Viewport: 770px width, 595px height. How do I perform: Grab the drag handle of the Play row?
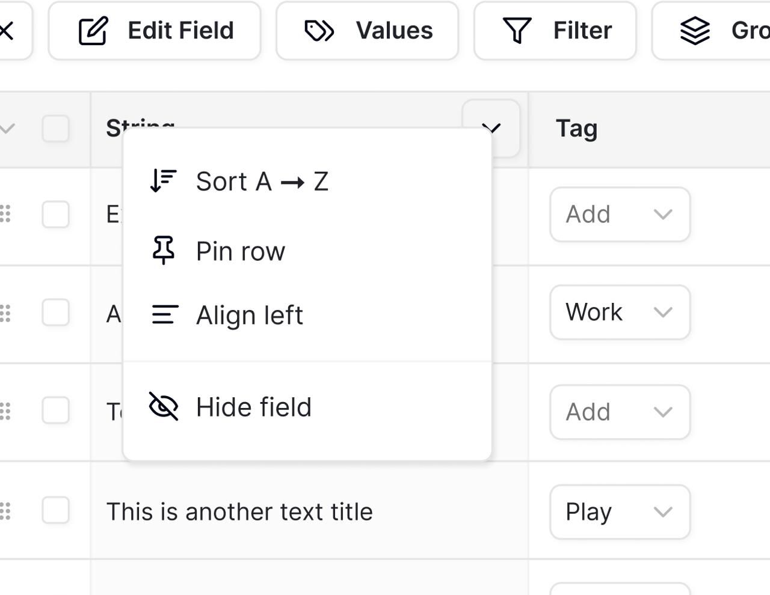click(5, 511)
